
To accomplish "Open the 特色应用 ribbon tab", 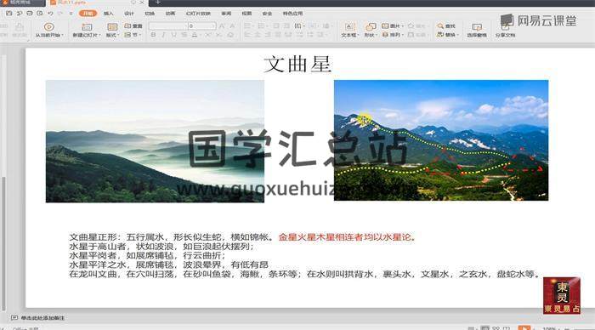I will point(292,14).
